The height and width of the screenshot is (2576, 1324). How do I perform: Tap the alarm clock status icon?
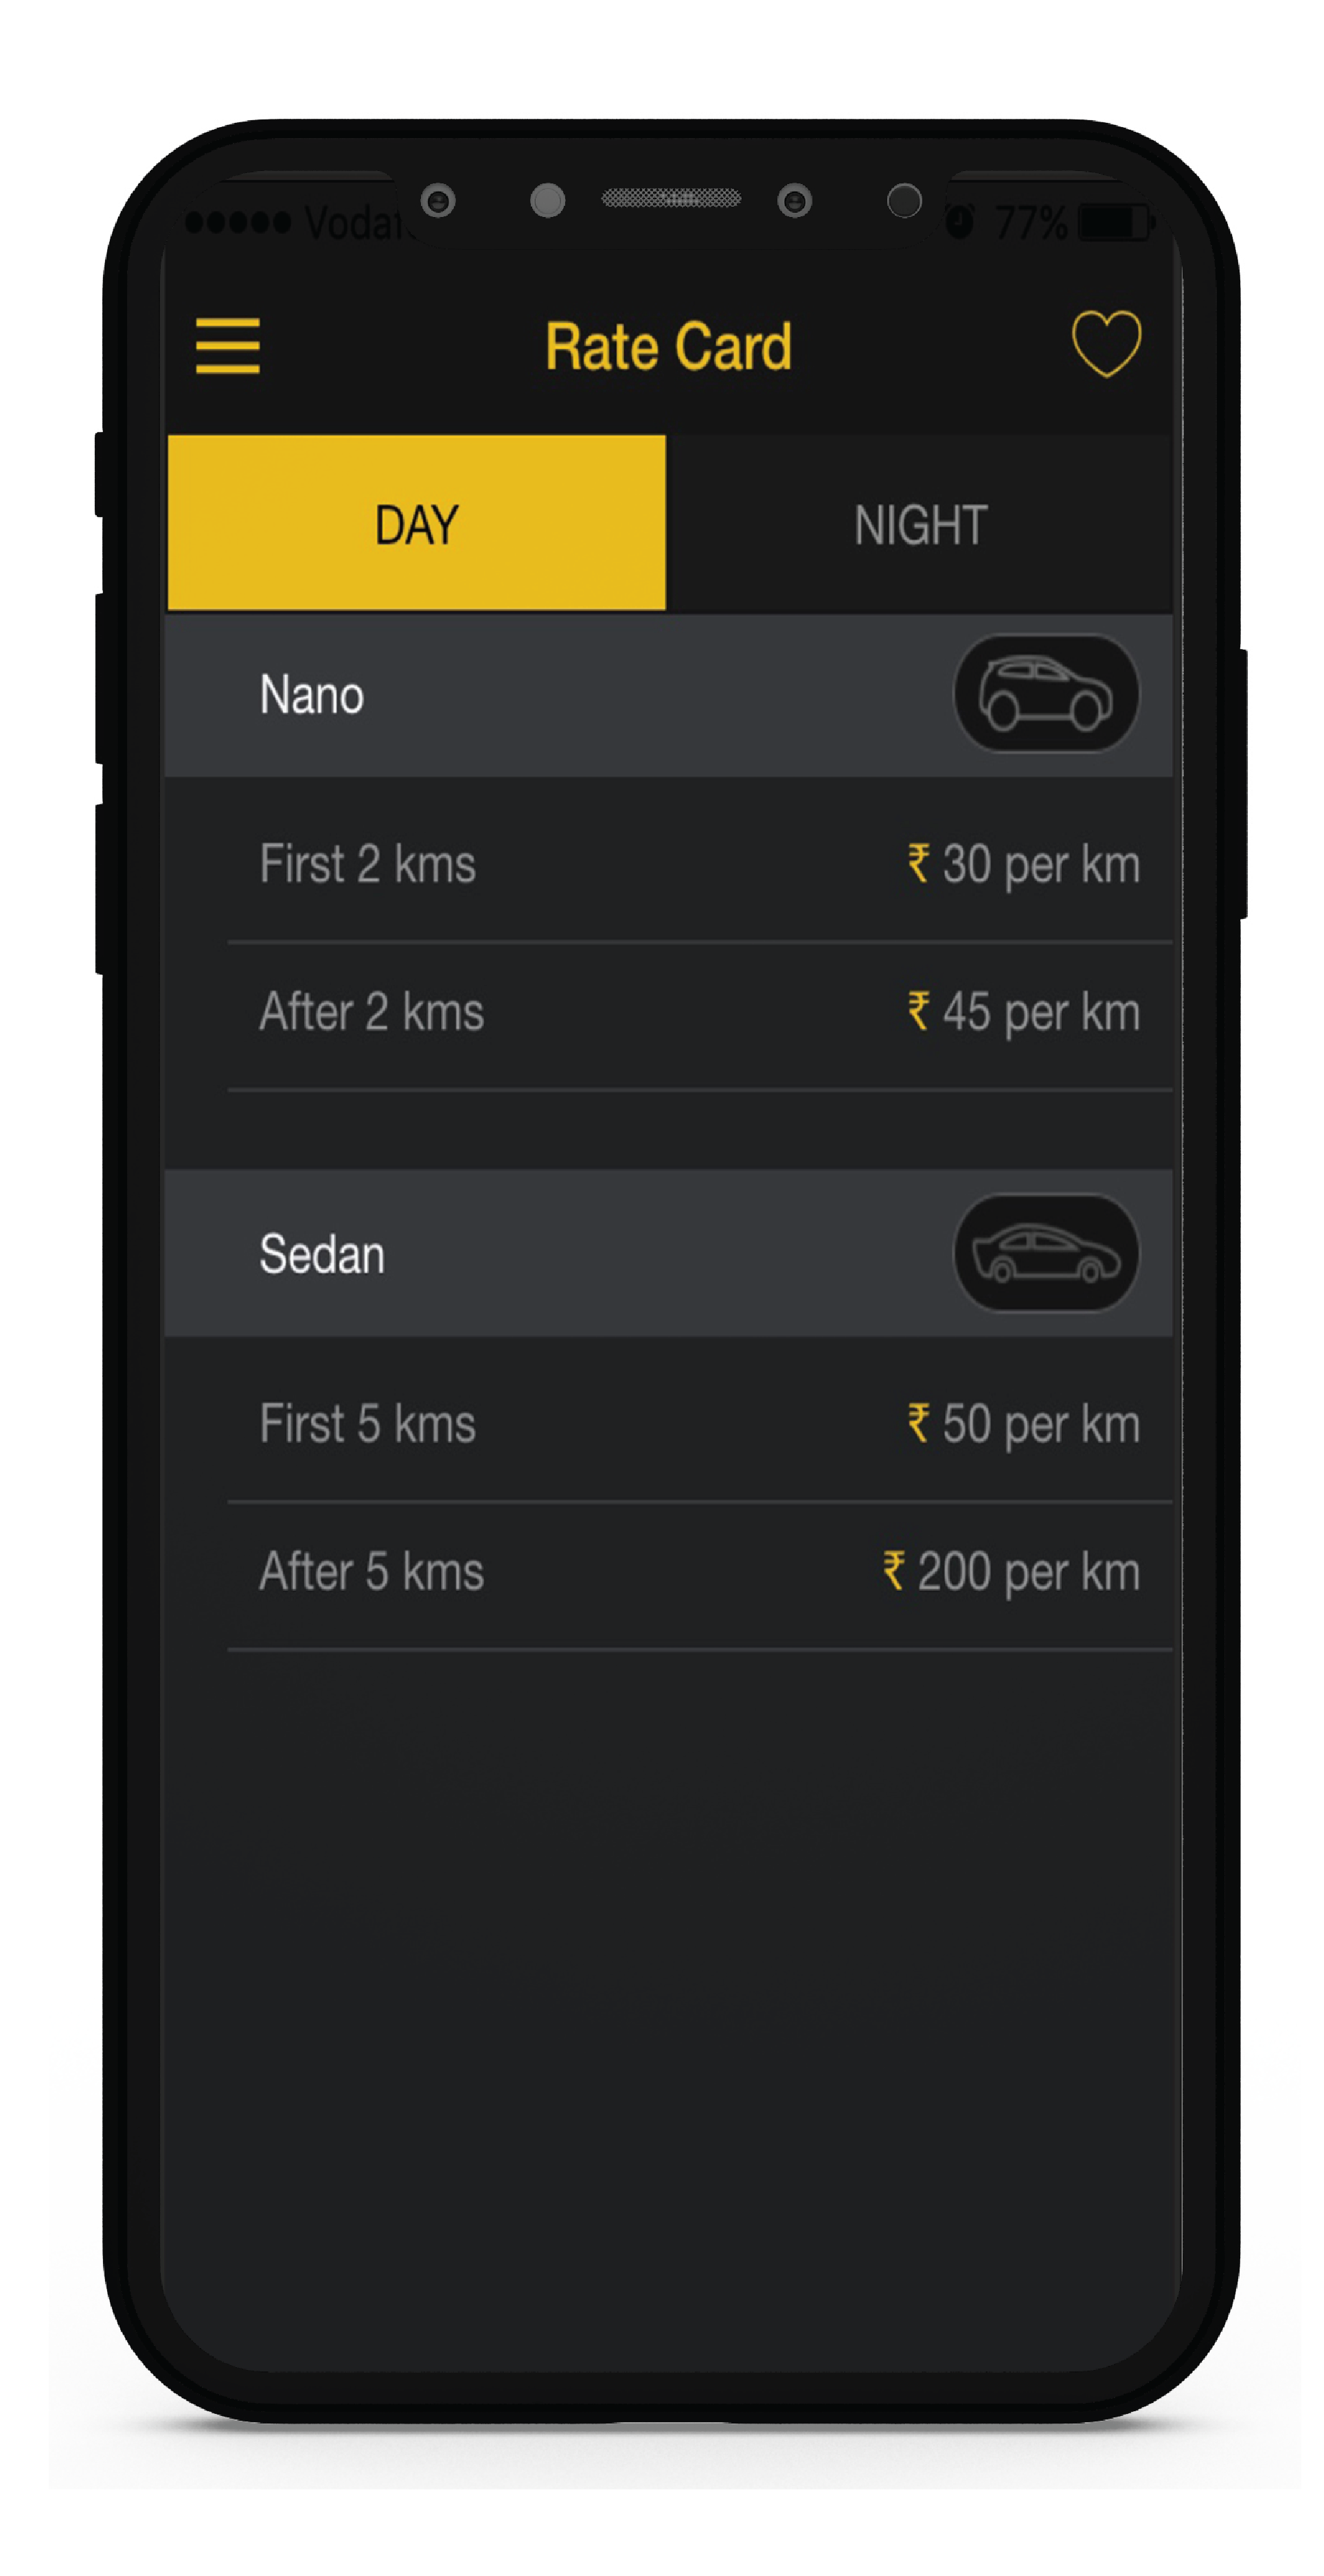click(x=960, y=222)
